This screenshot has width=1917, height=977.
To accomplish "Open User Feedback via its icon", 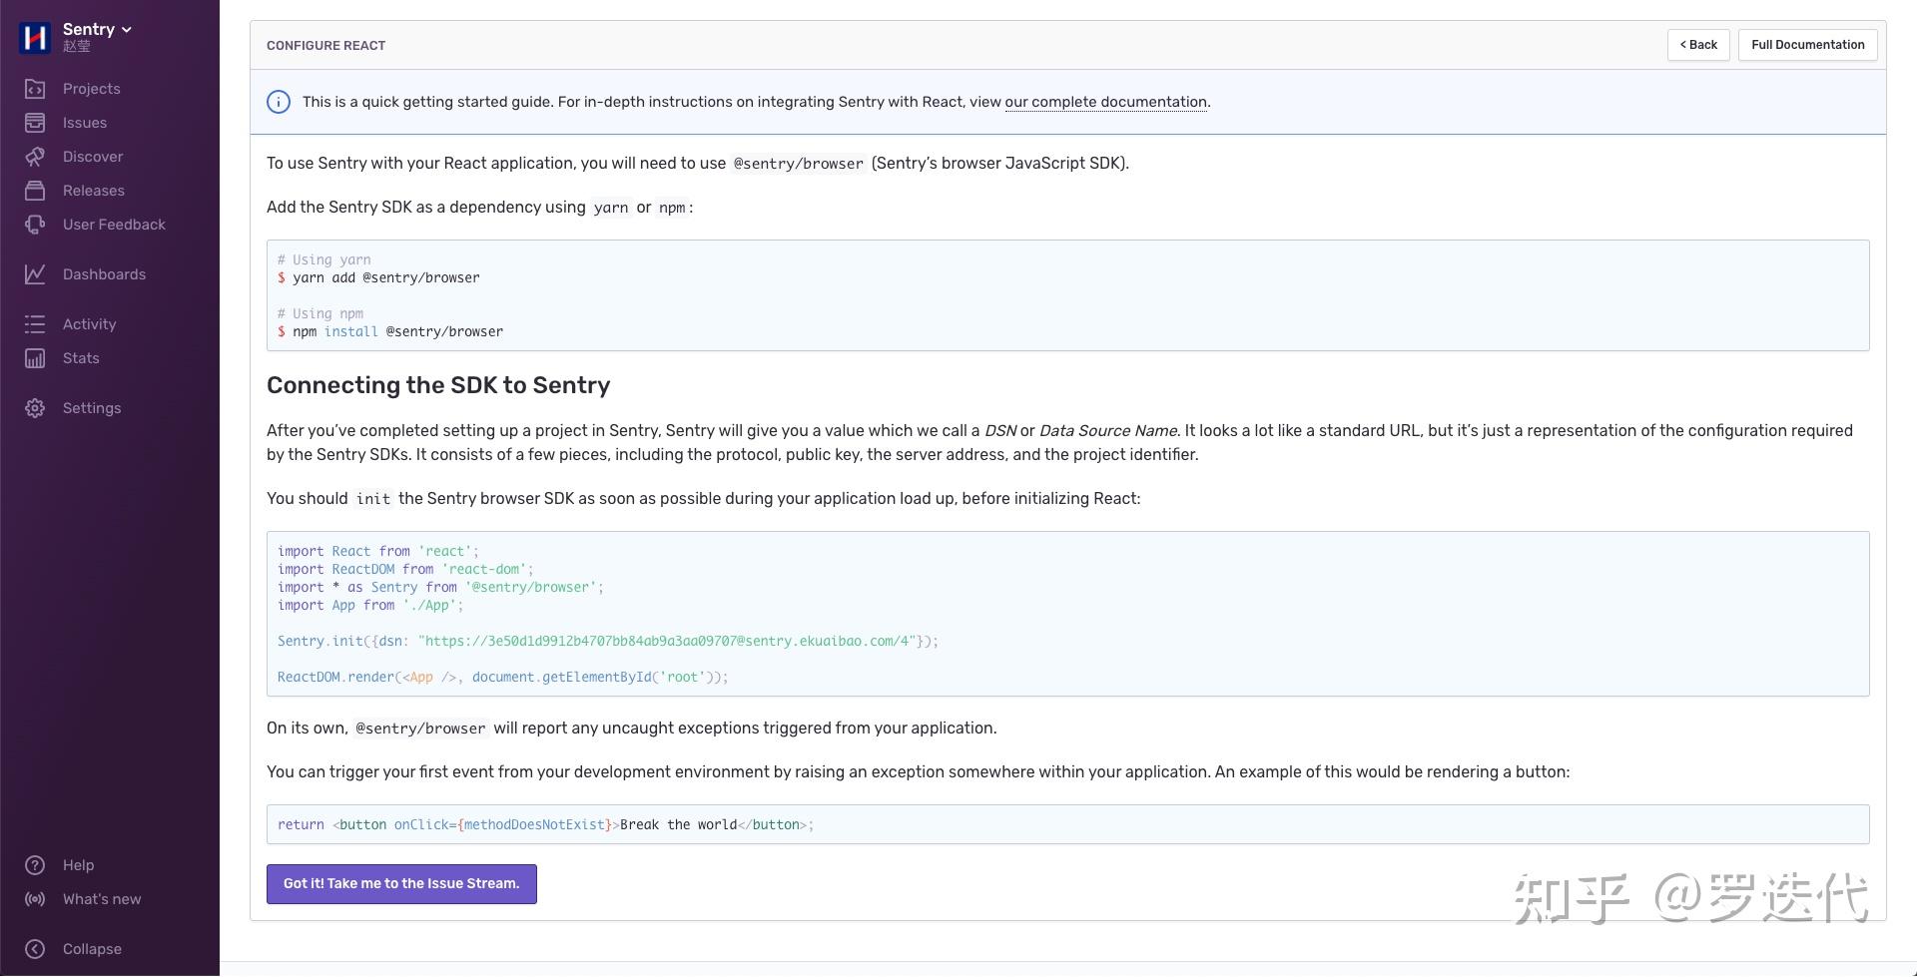I will tap(35, 225).
